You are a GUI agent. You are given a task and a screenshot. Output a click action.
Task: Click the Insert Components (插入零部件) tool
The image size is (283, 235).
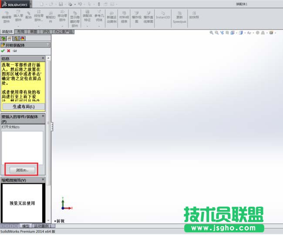(18, 16)
